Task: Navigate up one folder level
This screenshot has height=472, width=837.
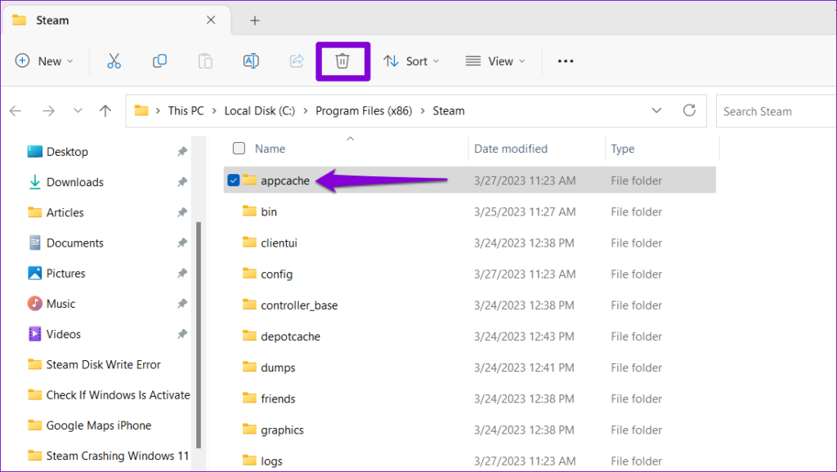Action: 105,110
